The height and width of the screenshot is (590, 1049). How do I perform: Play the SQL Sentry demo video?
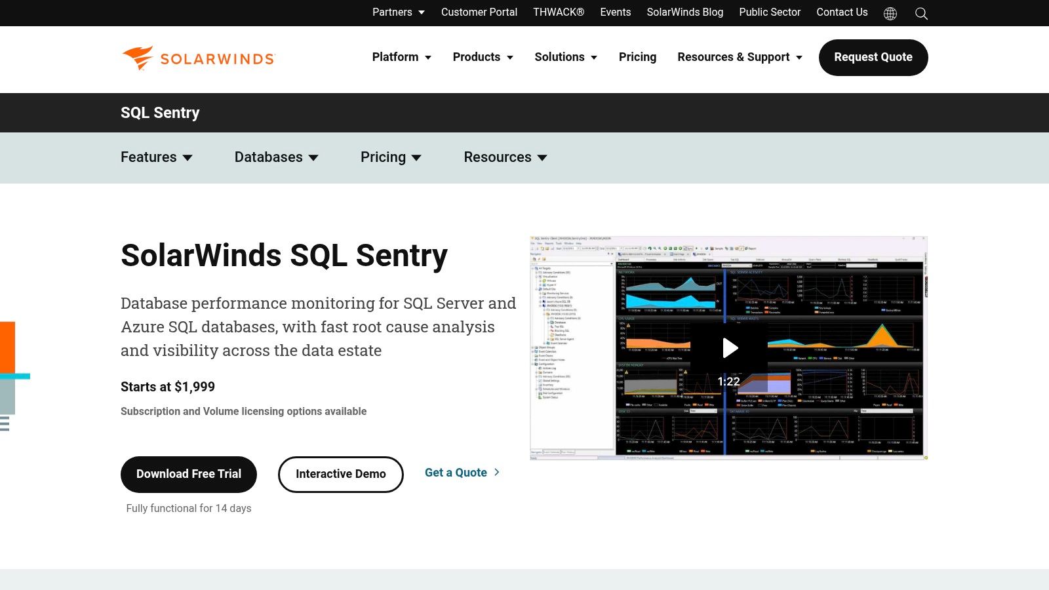coord(729,348)
